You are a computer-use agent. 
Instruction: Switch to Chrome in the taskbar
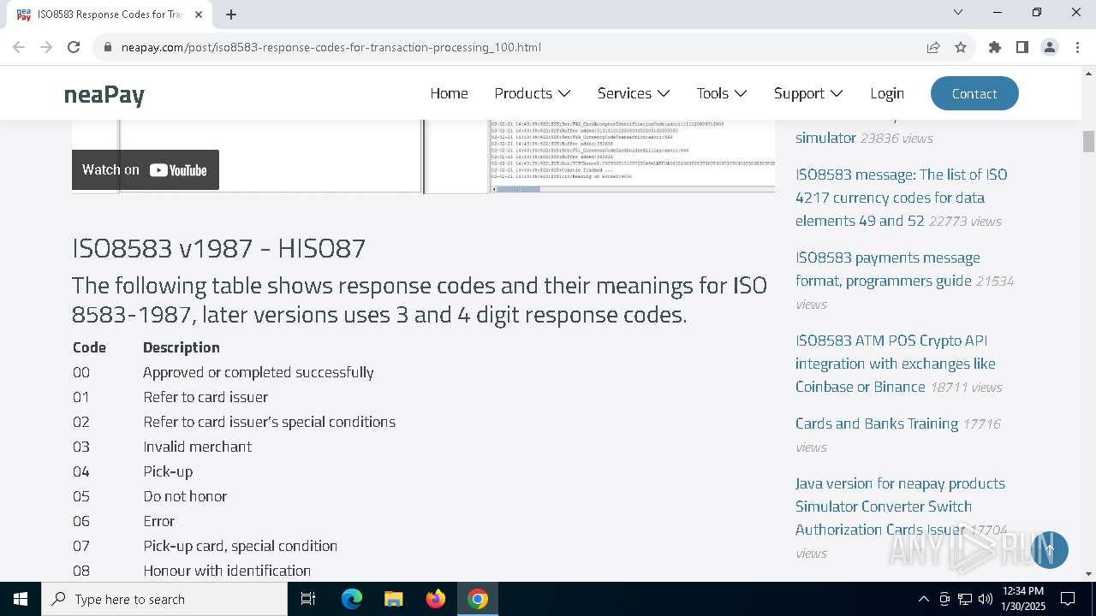click(478, 599)
